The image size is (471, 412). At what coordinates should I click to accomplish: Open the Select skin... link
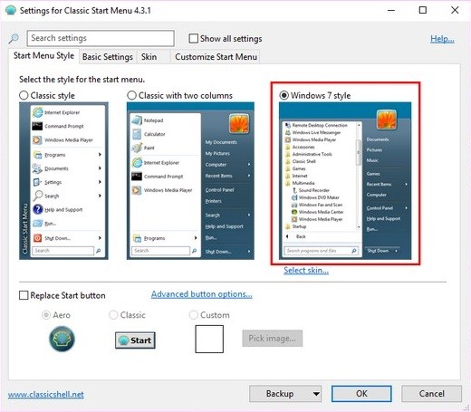pos(306,271)
